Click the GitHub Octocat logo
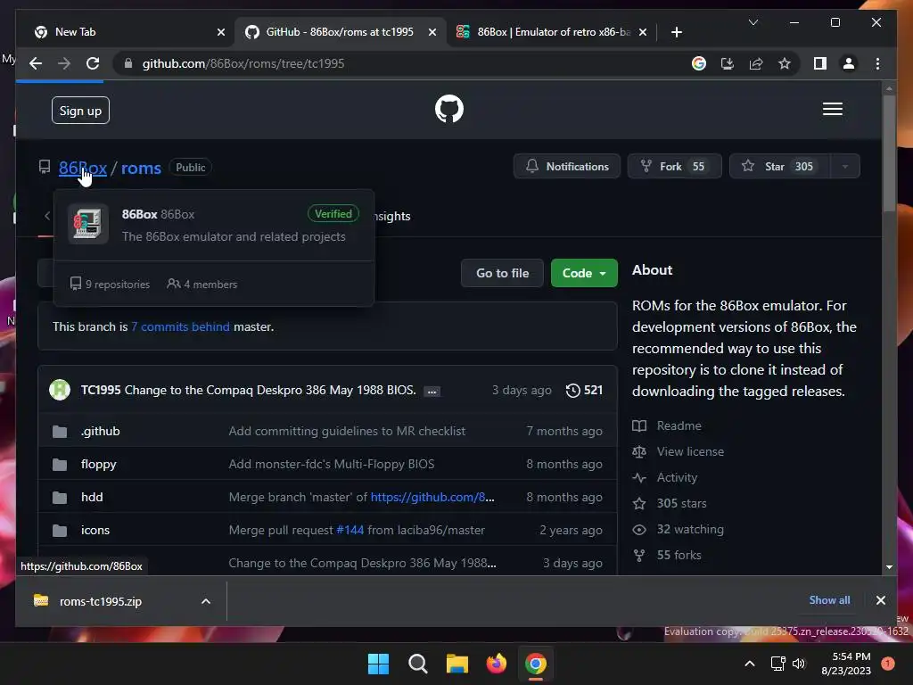The width and height of the screenshot is (913, 685). pos(449,109)
